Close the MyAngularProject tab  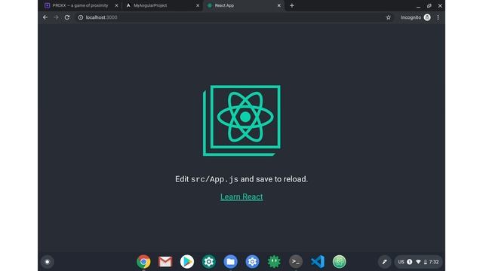coord(198,5)
